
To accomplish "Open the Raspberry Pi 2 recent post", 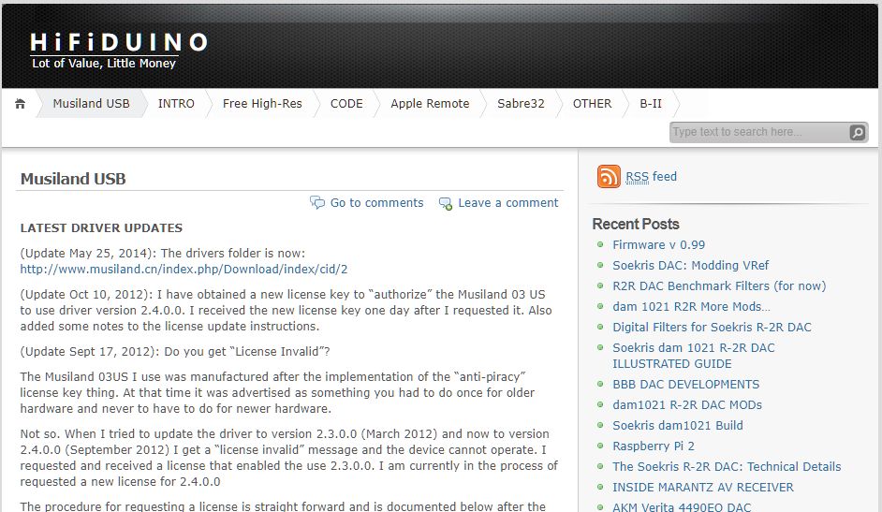I will [x=653, y=446].
